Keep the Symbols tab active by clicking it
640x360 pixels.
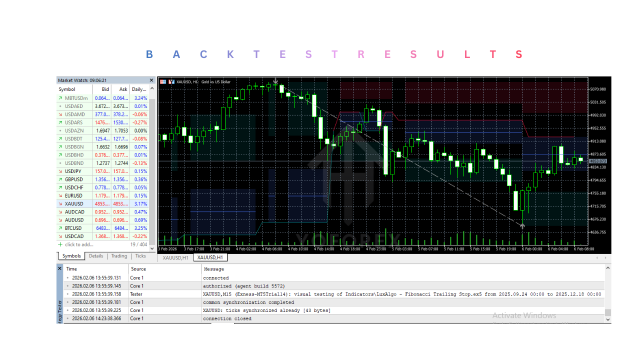(x=71, y=256)
